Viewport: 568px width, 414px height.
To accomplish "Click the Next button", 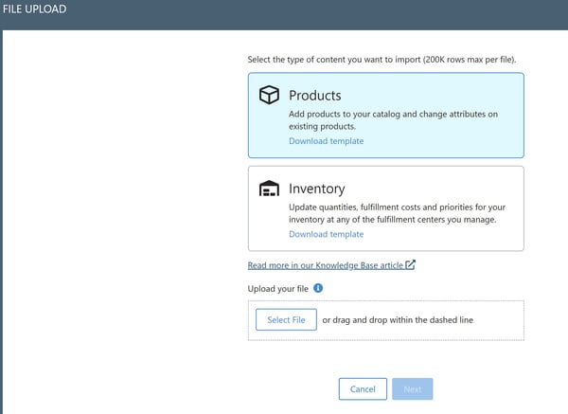I will pyautogui.click(x=413, y=389).
